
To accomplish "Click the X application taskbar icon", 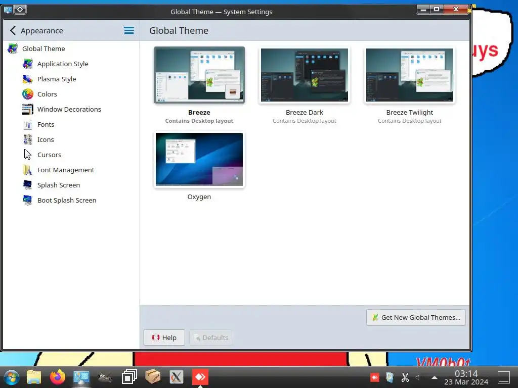I will click(177, 377).
